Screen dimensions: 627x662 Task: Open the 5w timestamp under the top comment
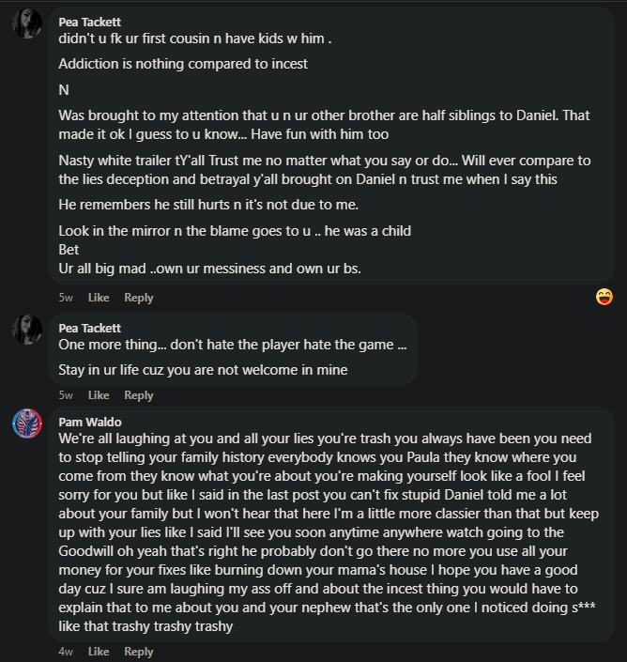click(66, 298)
